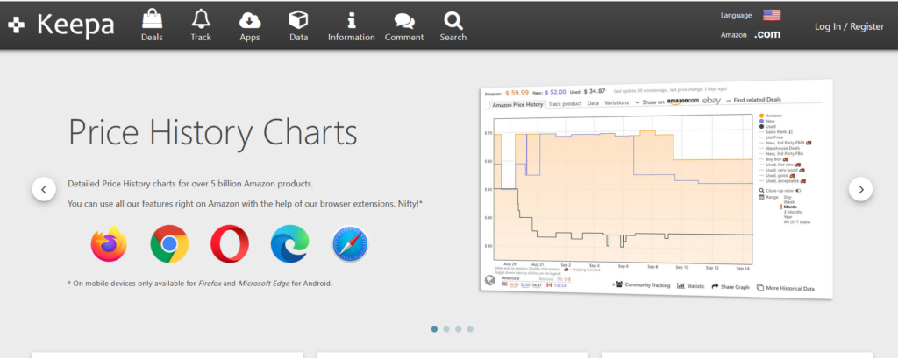The height and width of the screenshot is (358, 898).
Task: Click the amazon.com Show on link
Action: tap(682, 102)
